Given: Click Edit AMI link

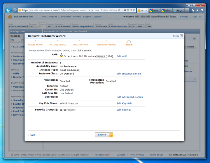Looking at the screenshot, I should click(x=122, y=56).
